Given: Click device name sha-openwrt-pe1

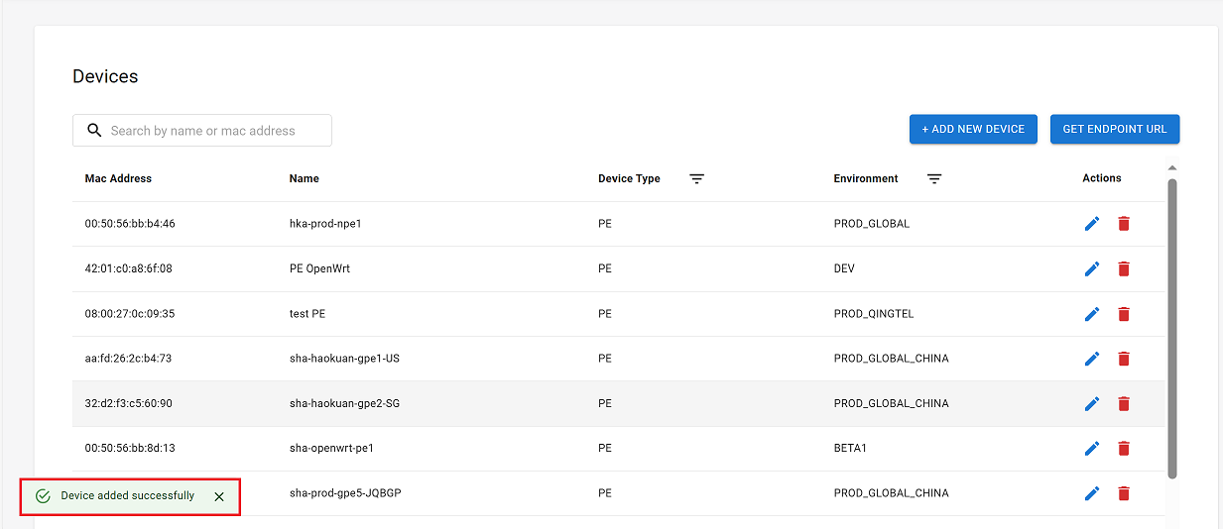Looking at the screenshot, I should 331,448.
